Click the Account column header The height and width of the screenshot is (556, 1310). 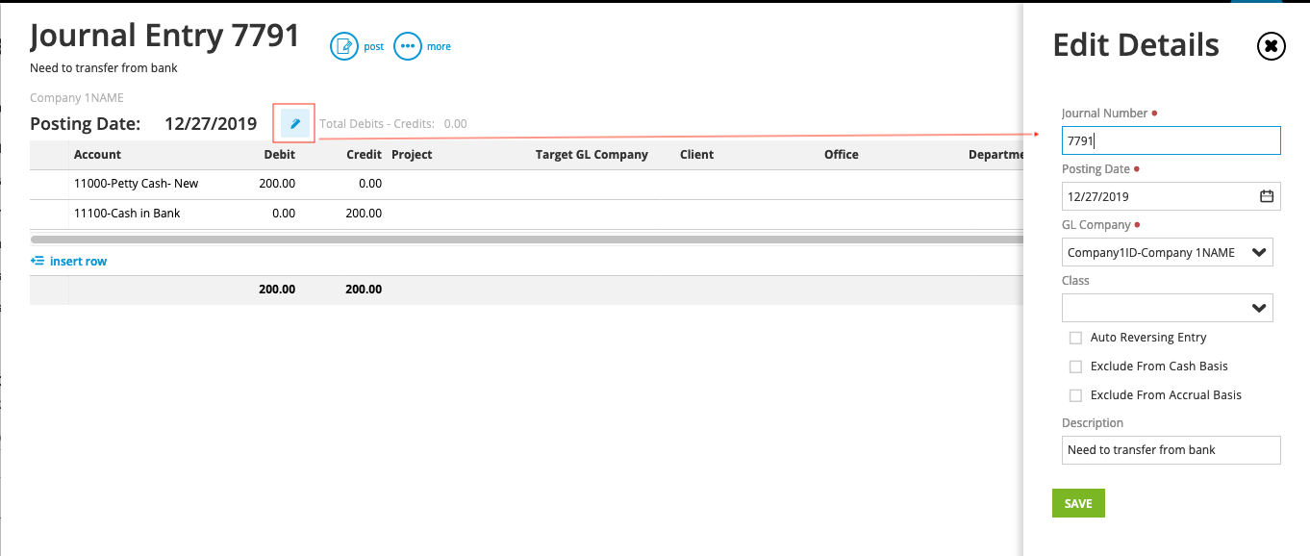coord(97,154)
